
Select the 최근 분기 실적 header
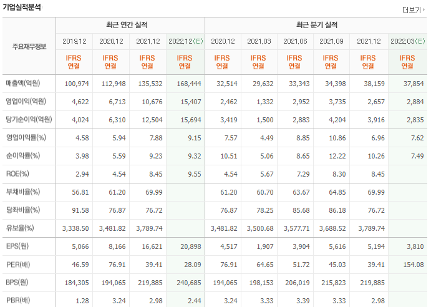click(317, 25)
